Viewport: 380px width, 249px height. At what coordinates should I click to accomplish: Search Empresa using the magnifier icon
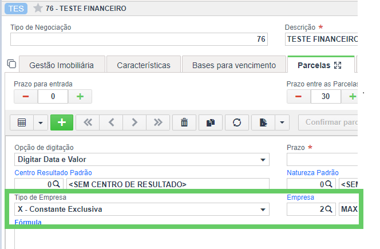[328, 210]
